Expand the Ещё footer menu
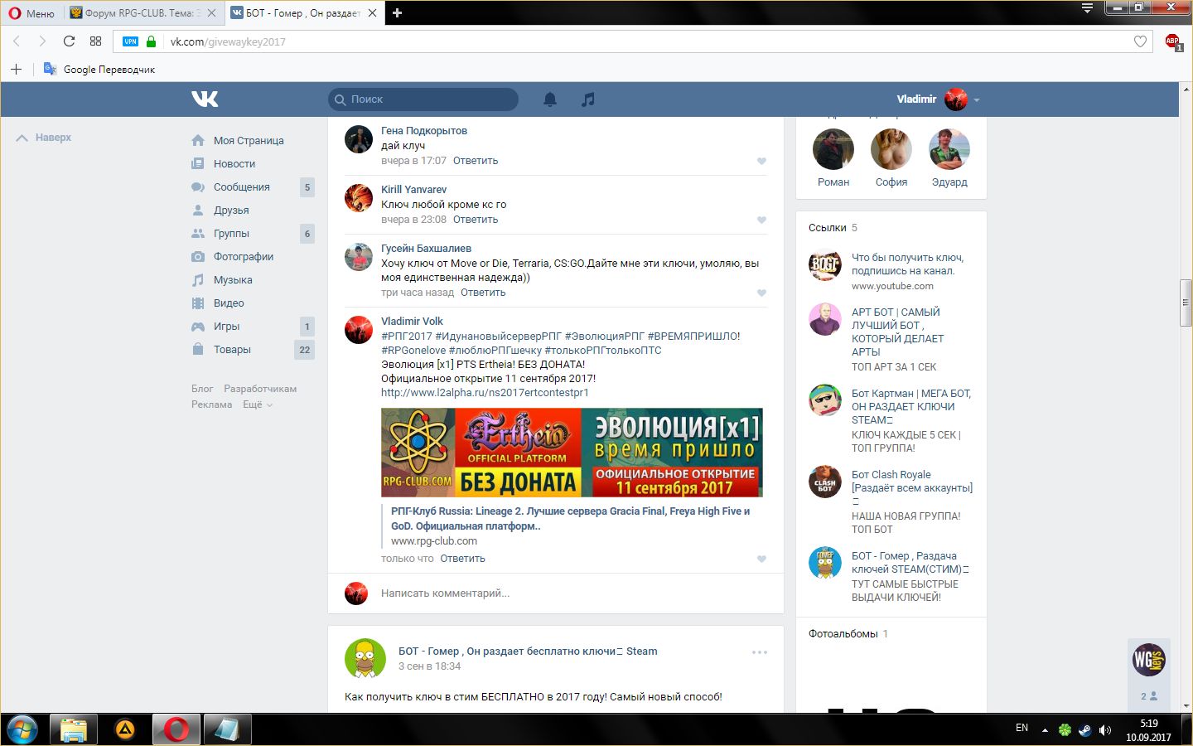The image size is (1193, 746). pos(258,404)
